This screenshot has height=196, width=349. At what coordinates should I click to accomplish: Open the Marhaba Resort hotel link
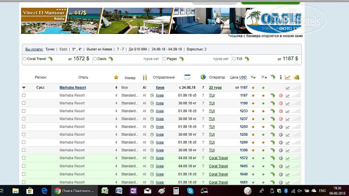pos(73,88)
